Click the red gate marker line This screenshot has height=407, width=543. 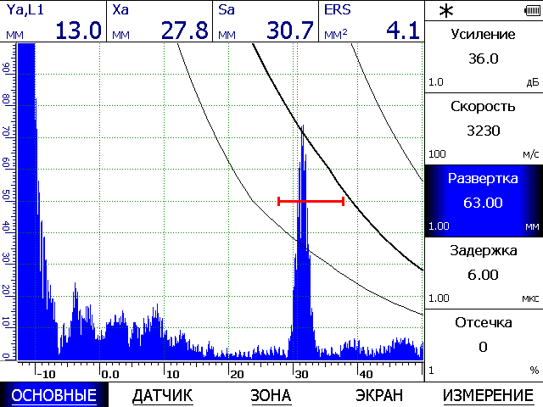(x=311, y=201)
